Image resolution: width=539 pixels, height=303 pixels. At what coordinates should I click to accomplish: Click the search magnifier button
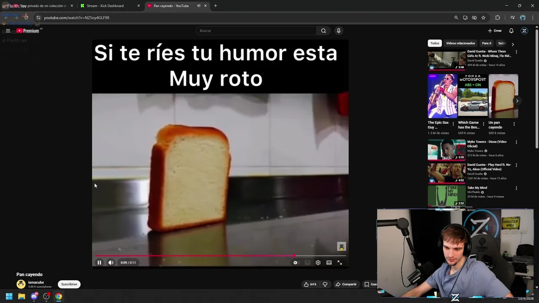tap(323, 31)
